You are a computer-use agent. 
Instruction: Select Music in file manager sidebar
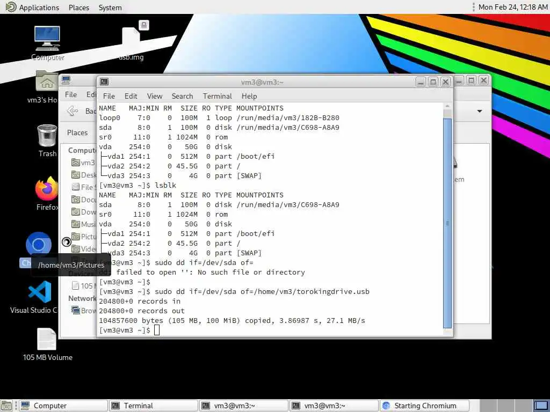coord(83,224)
